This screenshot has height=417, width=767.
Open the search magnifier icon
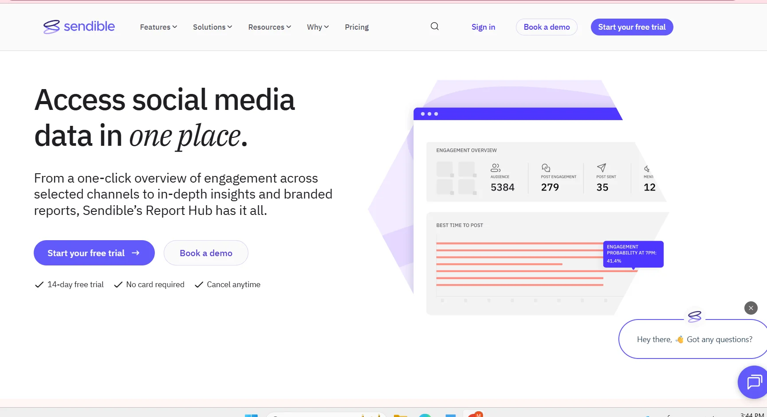coord(434,26)
